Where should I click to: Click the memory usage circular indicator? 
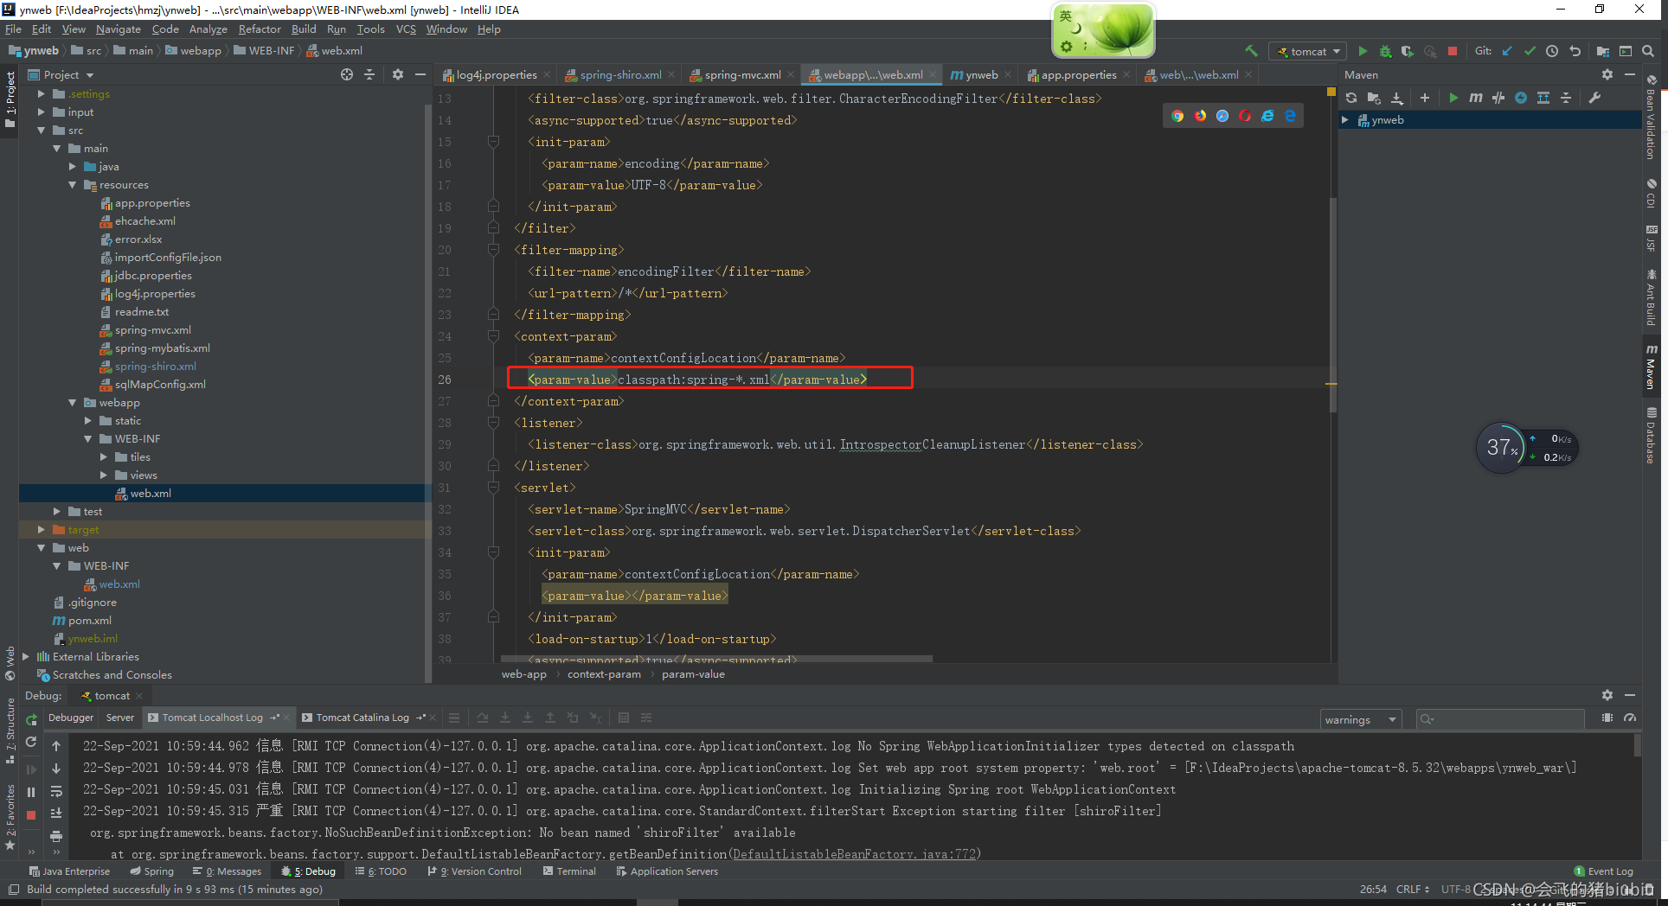click(1503, 448)
